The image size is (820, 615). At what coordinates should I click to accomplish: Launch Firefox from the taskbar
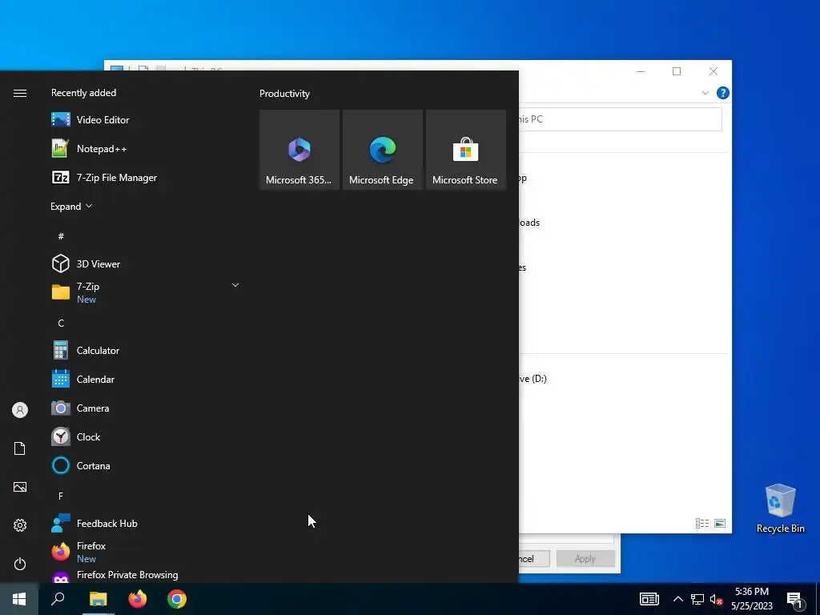point(138,599)
